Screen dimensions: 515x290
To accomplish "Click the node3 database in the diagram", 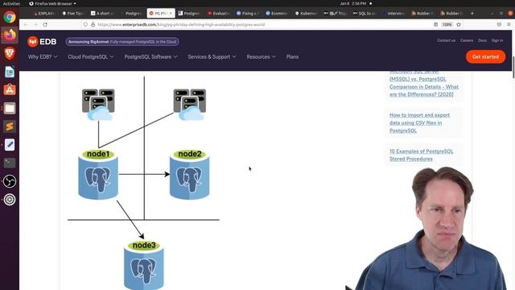I will click(x=144, y=265).
